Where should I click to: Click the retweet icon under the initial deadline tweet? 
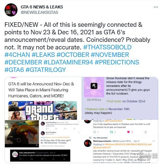click(x=112, y=132)
